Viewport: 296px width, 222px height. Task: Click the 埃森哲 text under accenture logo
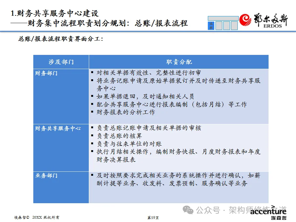tap(279, 218)
